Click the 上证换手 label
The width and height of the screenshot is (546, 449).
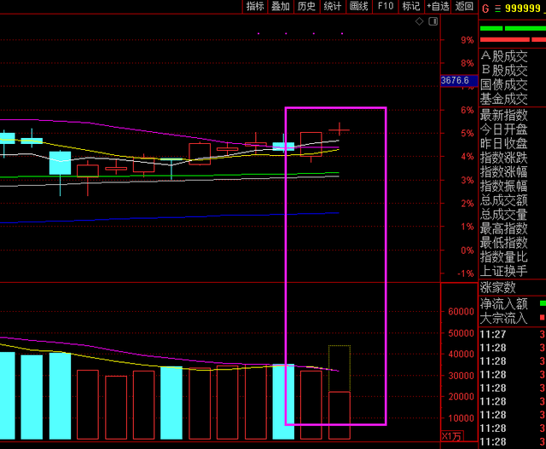pos(504,271)
